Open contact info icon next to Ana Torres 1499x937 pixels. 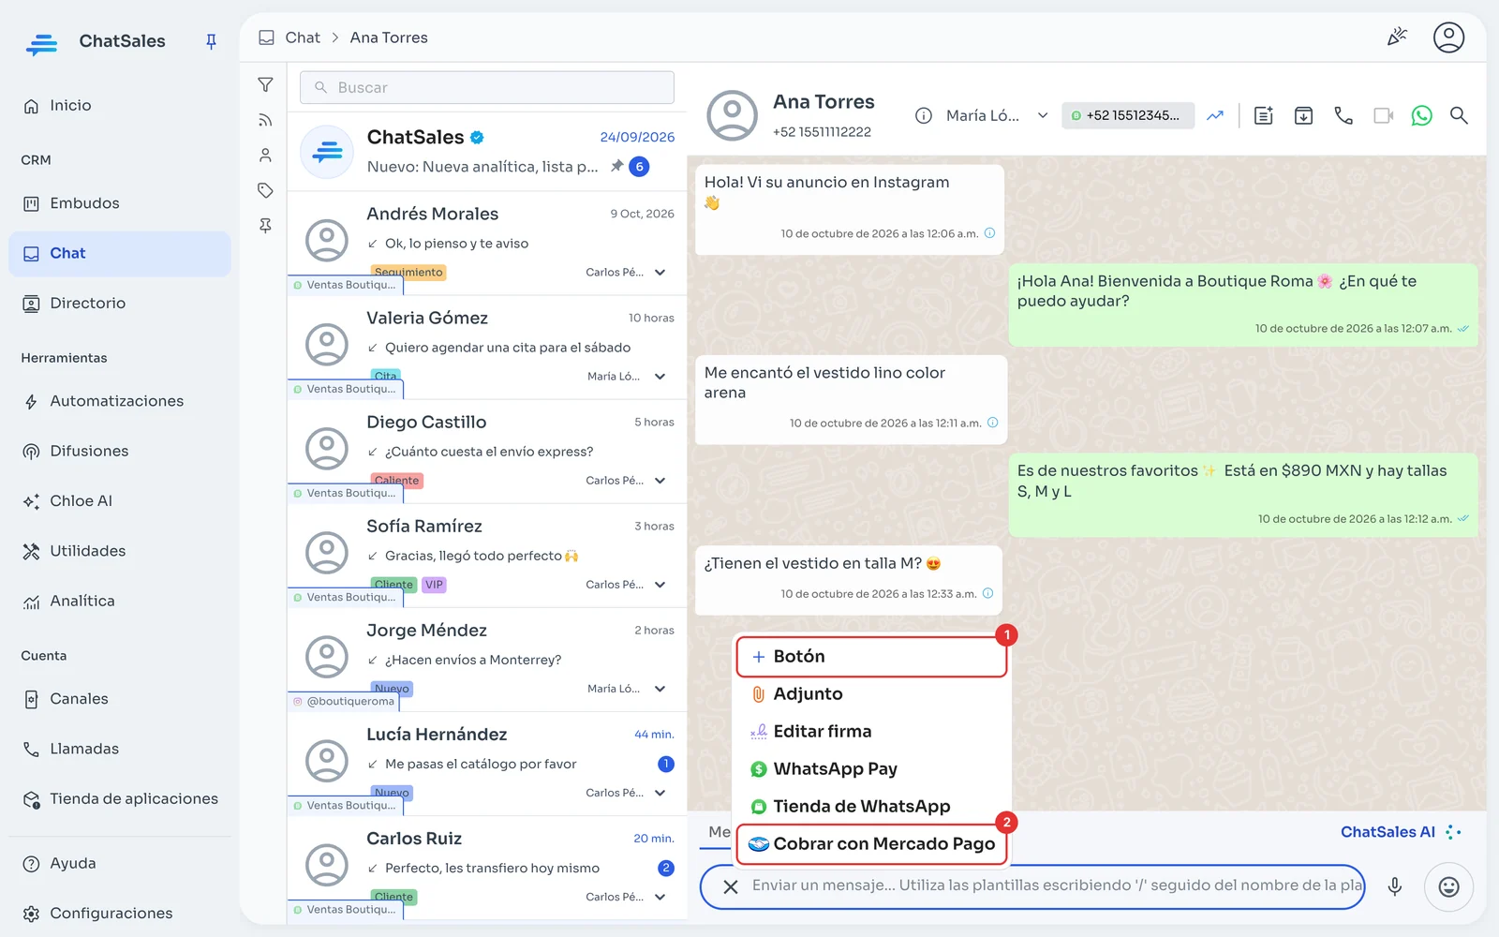click(924, 115)
